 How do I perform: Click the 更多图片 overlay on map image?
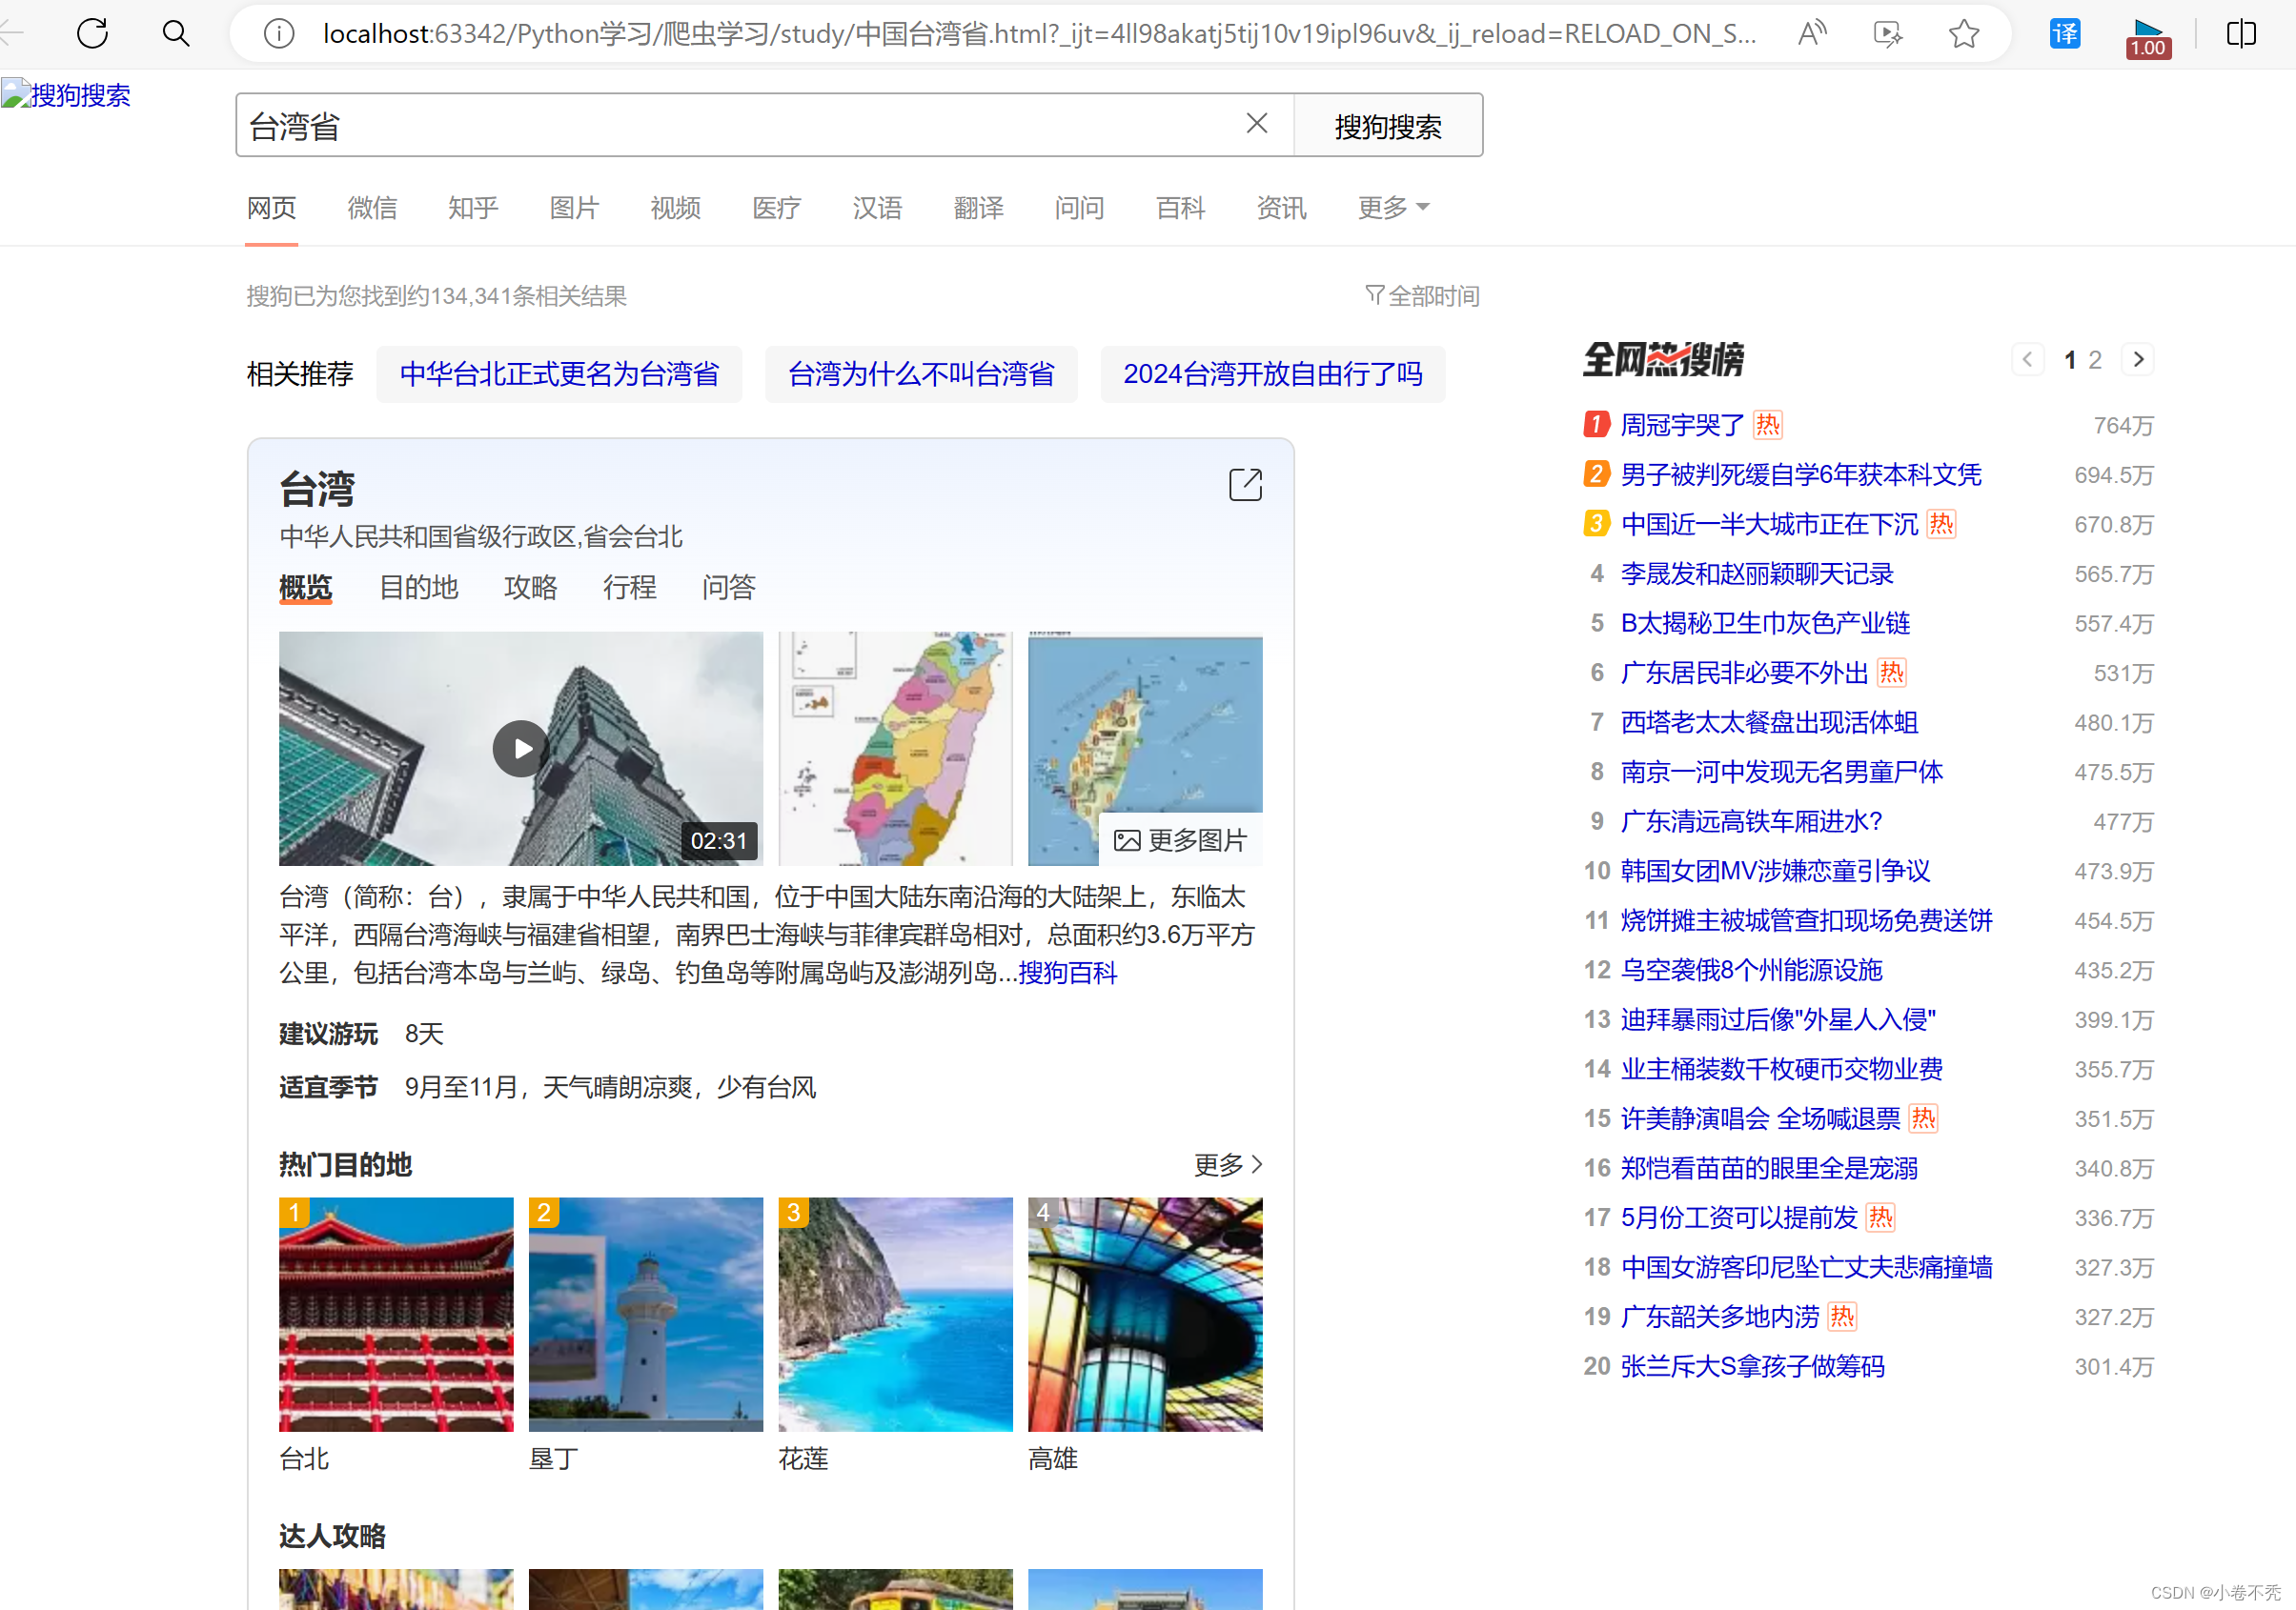pos(1181,840)
